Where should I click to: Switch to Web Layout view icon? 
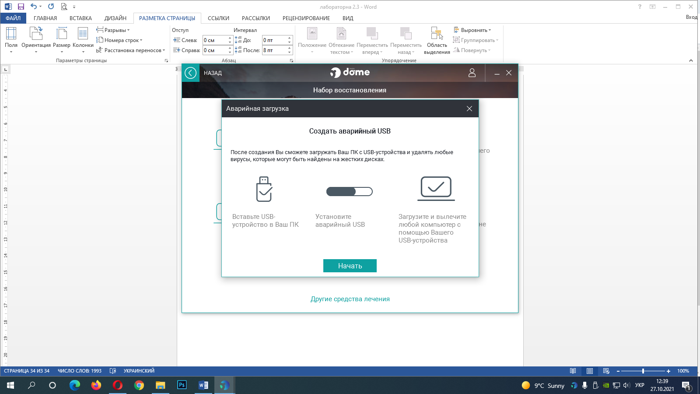point(606,371)
